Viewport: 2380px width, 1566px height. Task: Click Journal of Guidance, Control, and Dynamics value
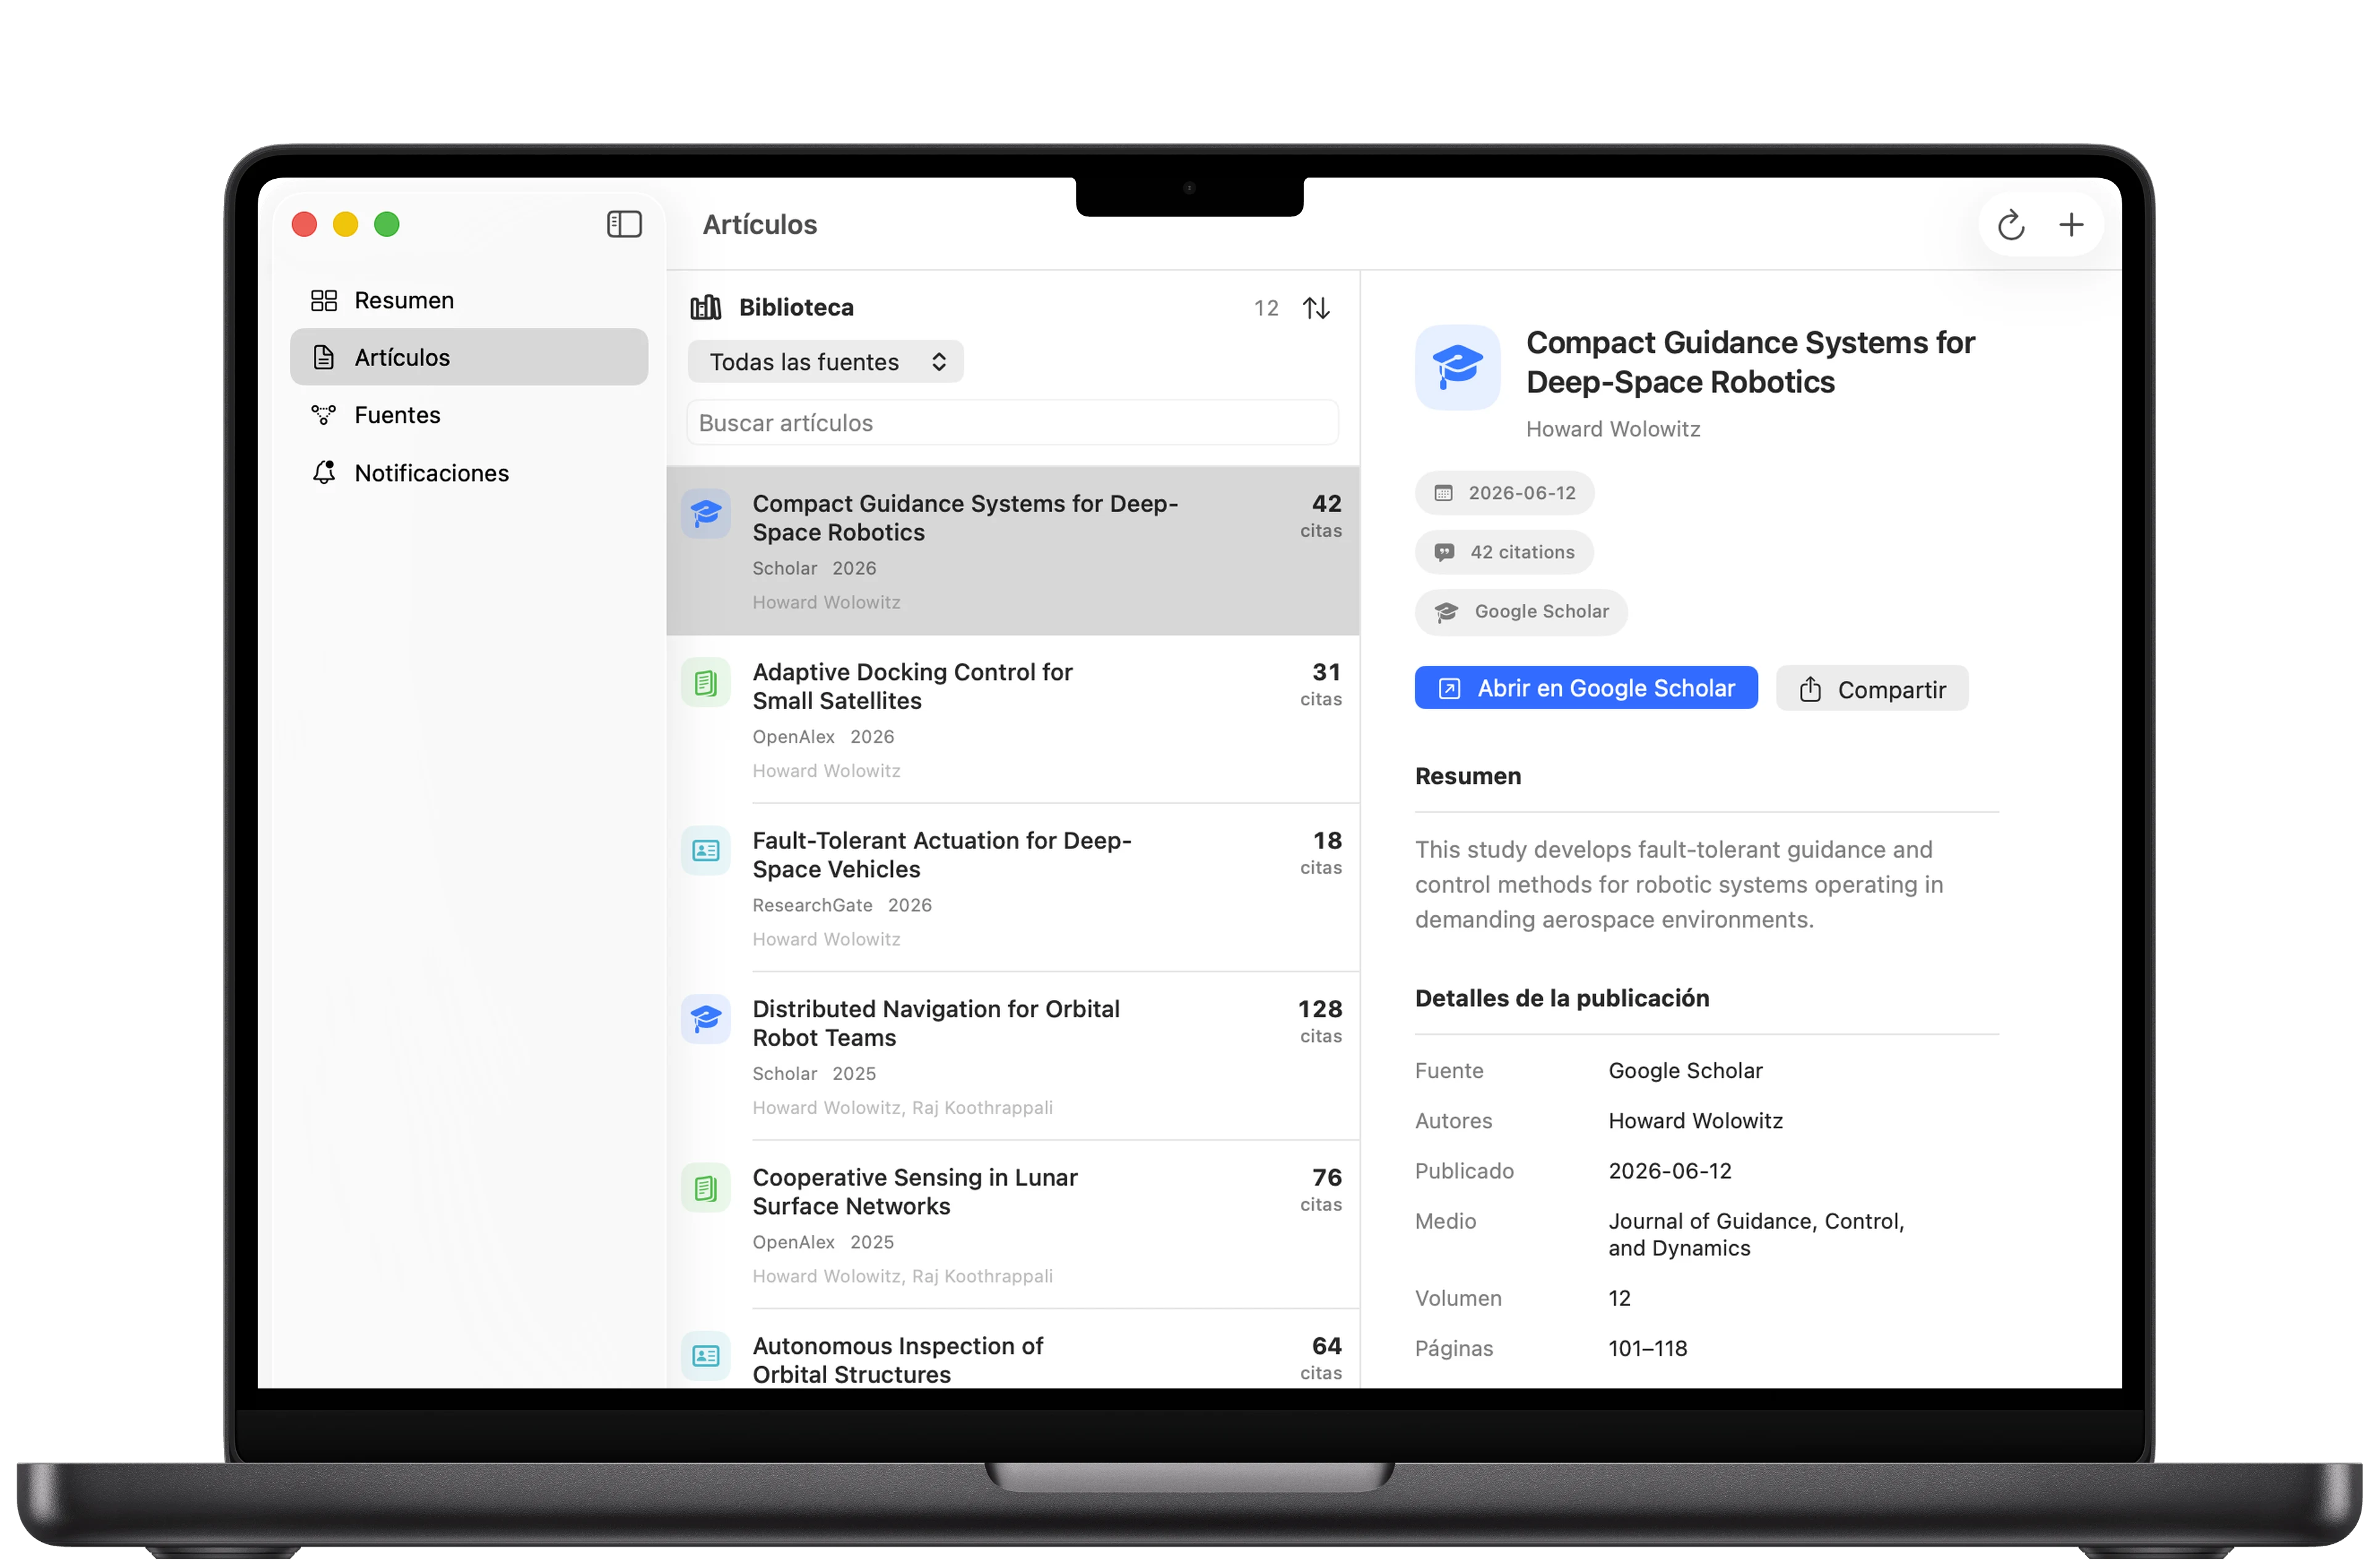pos(1756,1235)
